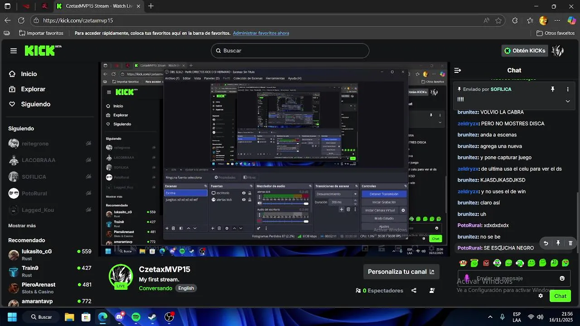Reload the page with refresh icon

click(x=21, y=20)
